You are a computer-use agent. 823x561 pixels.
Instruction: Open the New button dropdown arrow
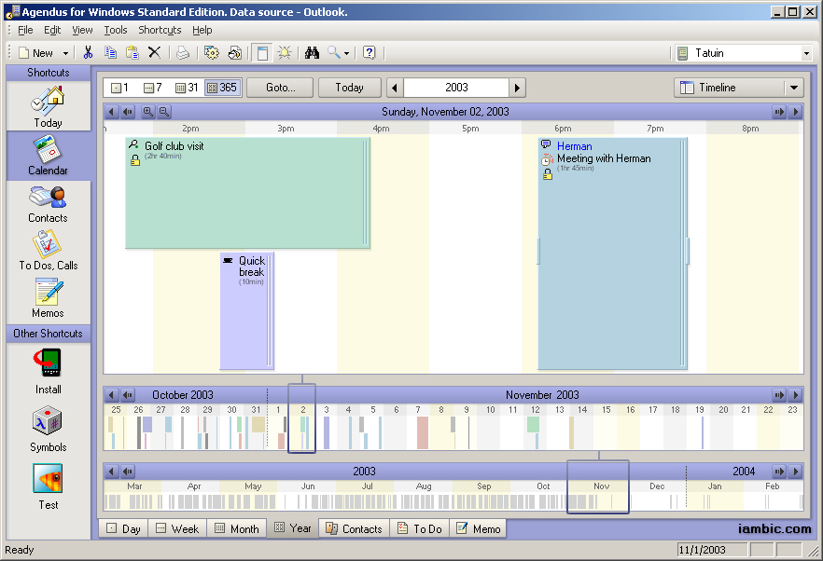pos(65,53)
